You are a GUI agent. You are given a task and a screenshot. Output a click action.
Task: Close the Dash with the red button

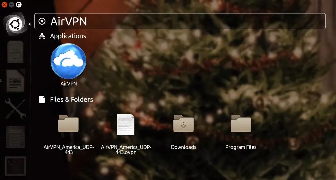4,4
